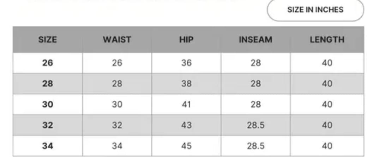Select size 34 row label
Image resolution: width=379 pixels, height=157 pixels.
pyautogui.click(x=47, y=146)
